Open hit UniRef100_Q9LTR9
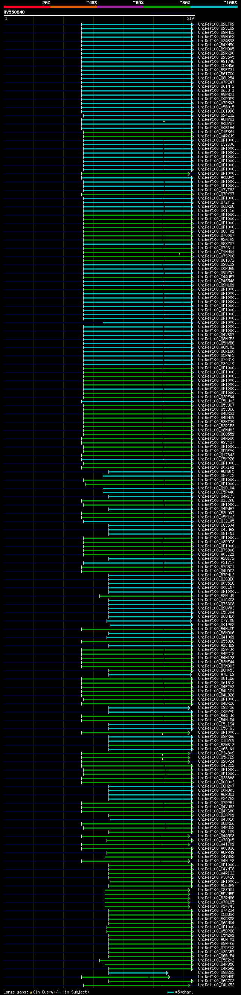Viewport: 241px width, 995px height. pyautogui.click(x=216, y=24)
